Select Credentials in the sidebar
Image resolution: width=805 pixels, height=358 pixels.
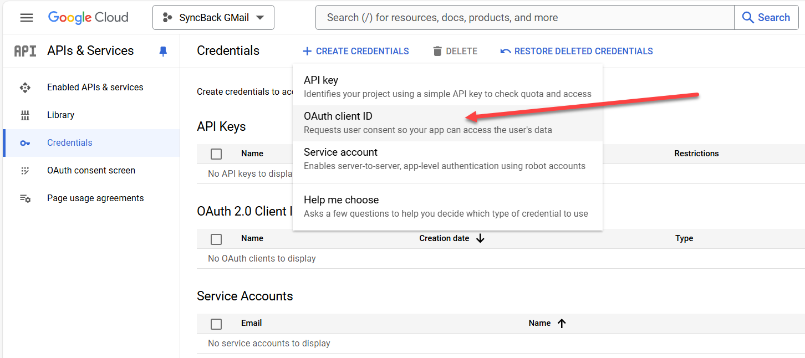tap(91, 143)
